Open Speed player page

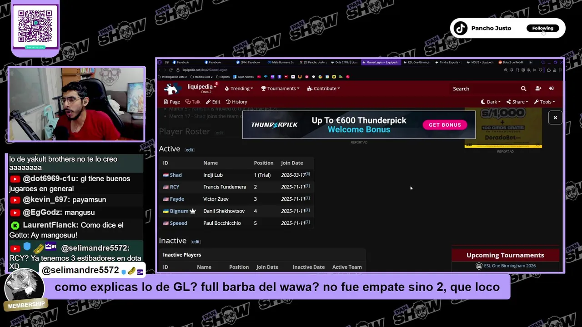178,223
